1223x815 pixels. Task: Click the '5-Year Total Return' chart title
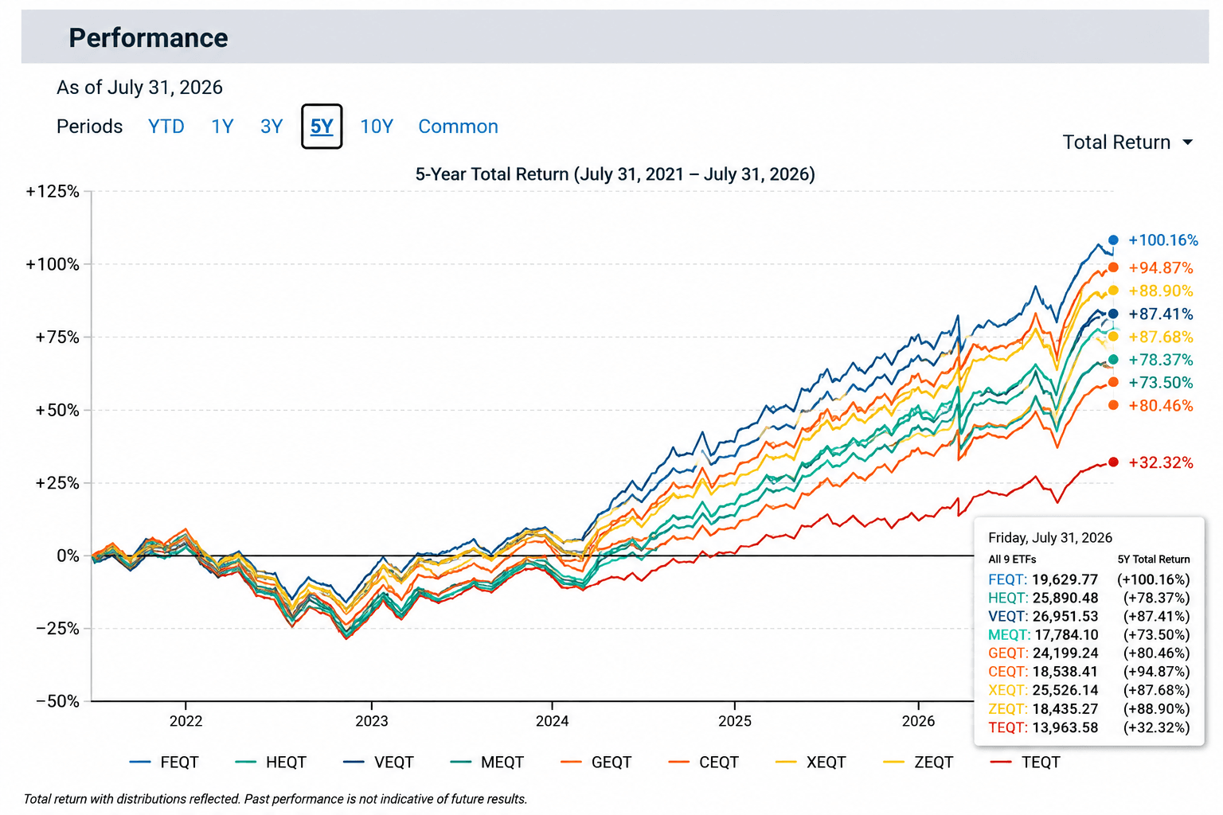(615, 174)
